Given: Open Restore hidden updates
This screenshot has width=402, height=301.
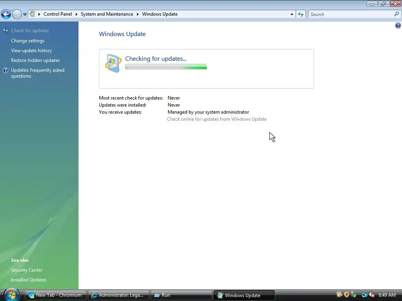Looking at the screenshot, I should tap(35, 60).
